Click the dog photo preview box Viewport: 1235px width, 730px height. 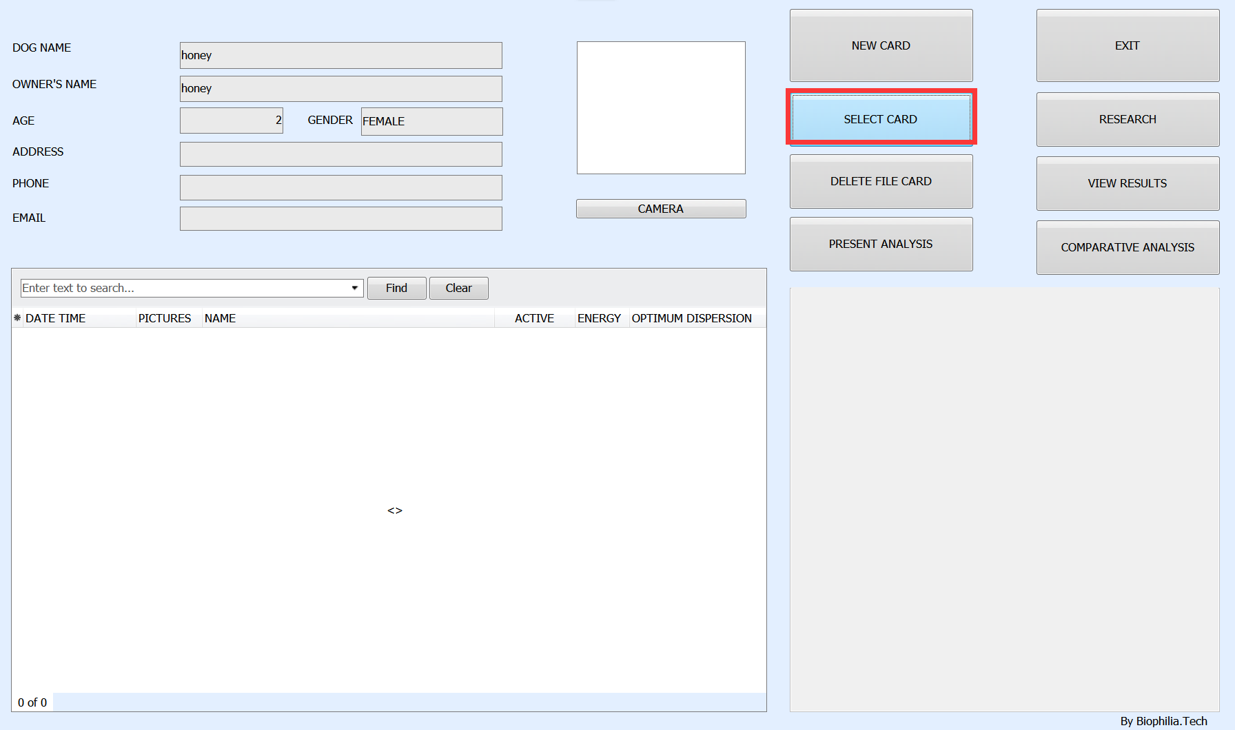point(661,107)
